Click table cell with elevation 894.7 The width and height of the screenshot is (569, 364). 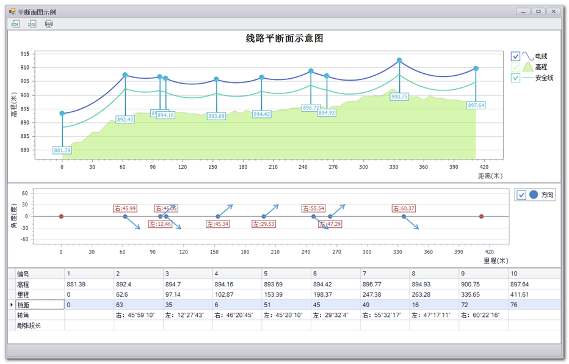point(188,285)
